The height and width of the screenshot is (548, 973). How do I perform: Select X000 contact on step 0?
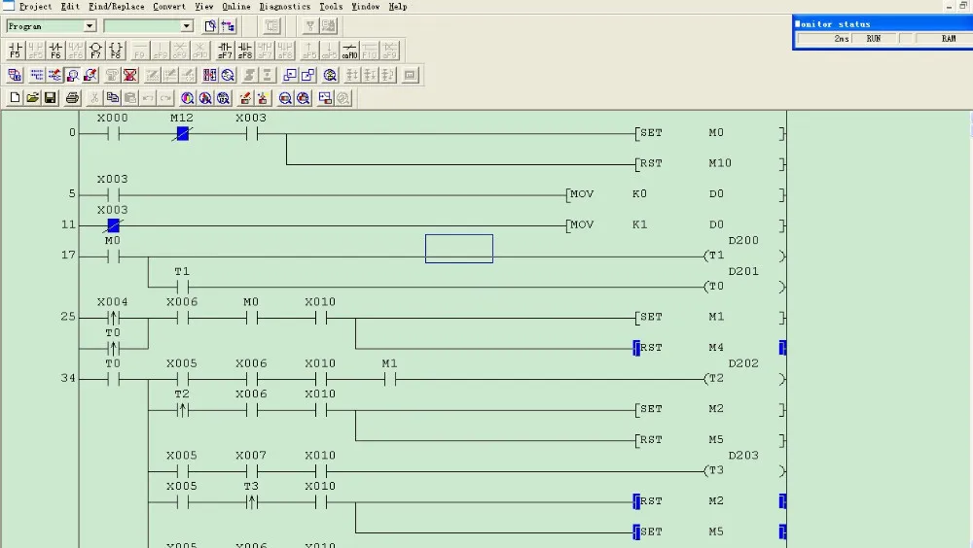pyautogui.click(x=112, y=133)
